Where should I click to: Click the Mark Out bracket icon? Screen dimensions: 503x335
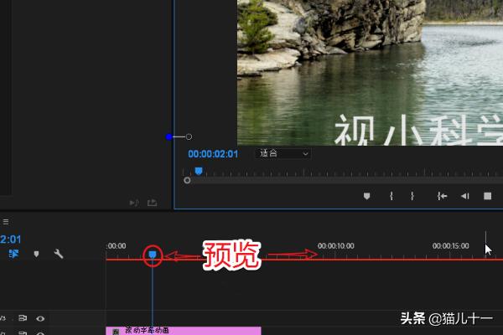coord(412,196)
